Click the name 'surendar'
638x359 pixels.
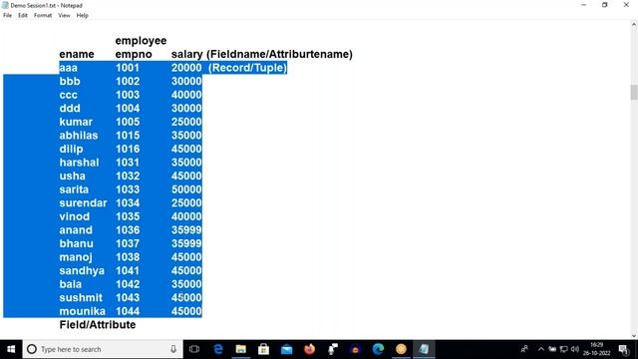tap(83, 202)
